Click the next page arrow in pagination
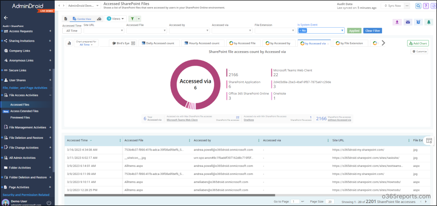 click(425, 202)
